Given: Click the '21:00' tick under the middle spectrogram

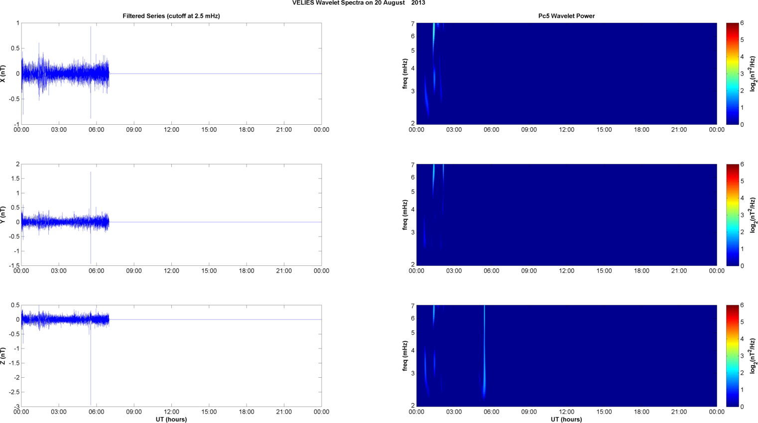Looking at the screenshot, I should point(679,271).
